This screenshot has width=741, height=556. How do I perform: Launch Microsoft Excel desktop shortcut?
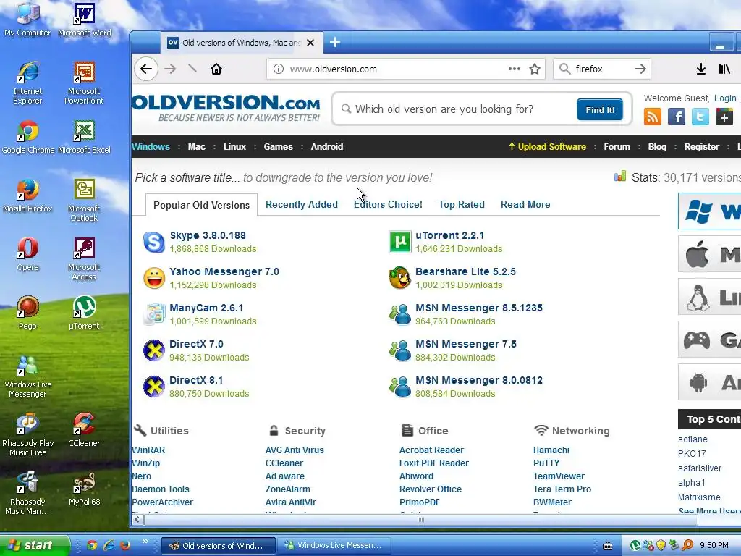tap(84, 137)
